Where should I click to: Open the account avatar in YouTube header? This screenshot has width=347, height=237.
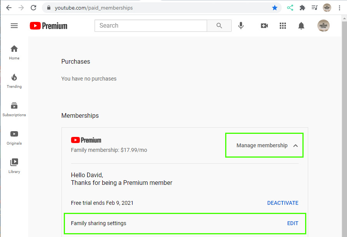(323, 26)
